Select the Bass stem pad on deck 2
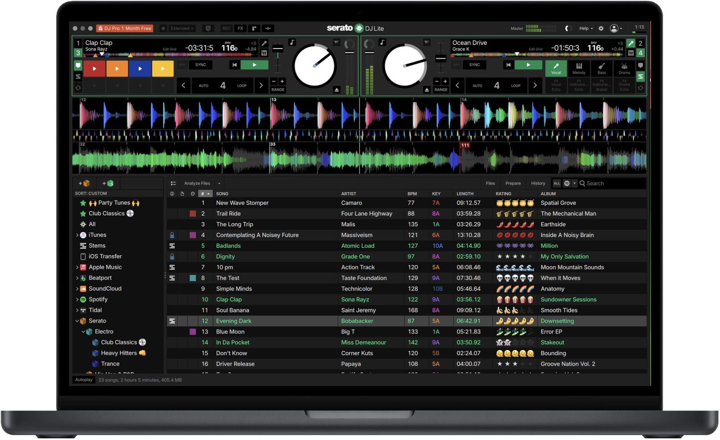The image size is (720, 440). [602, 68]
